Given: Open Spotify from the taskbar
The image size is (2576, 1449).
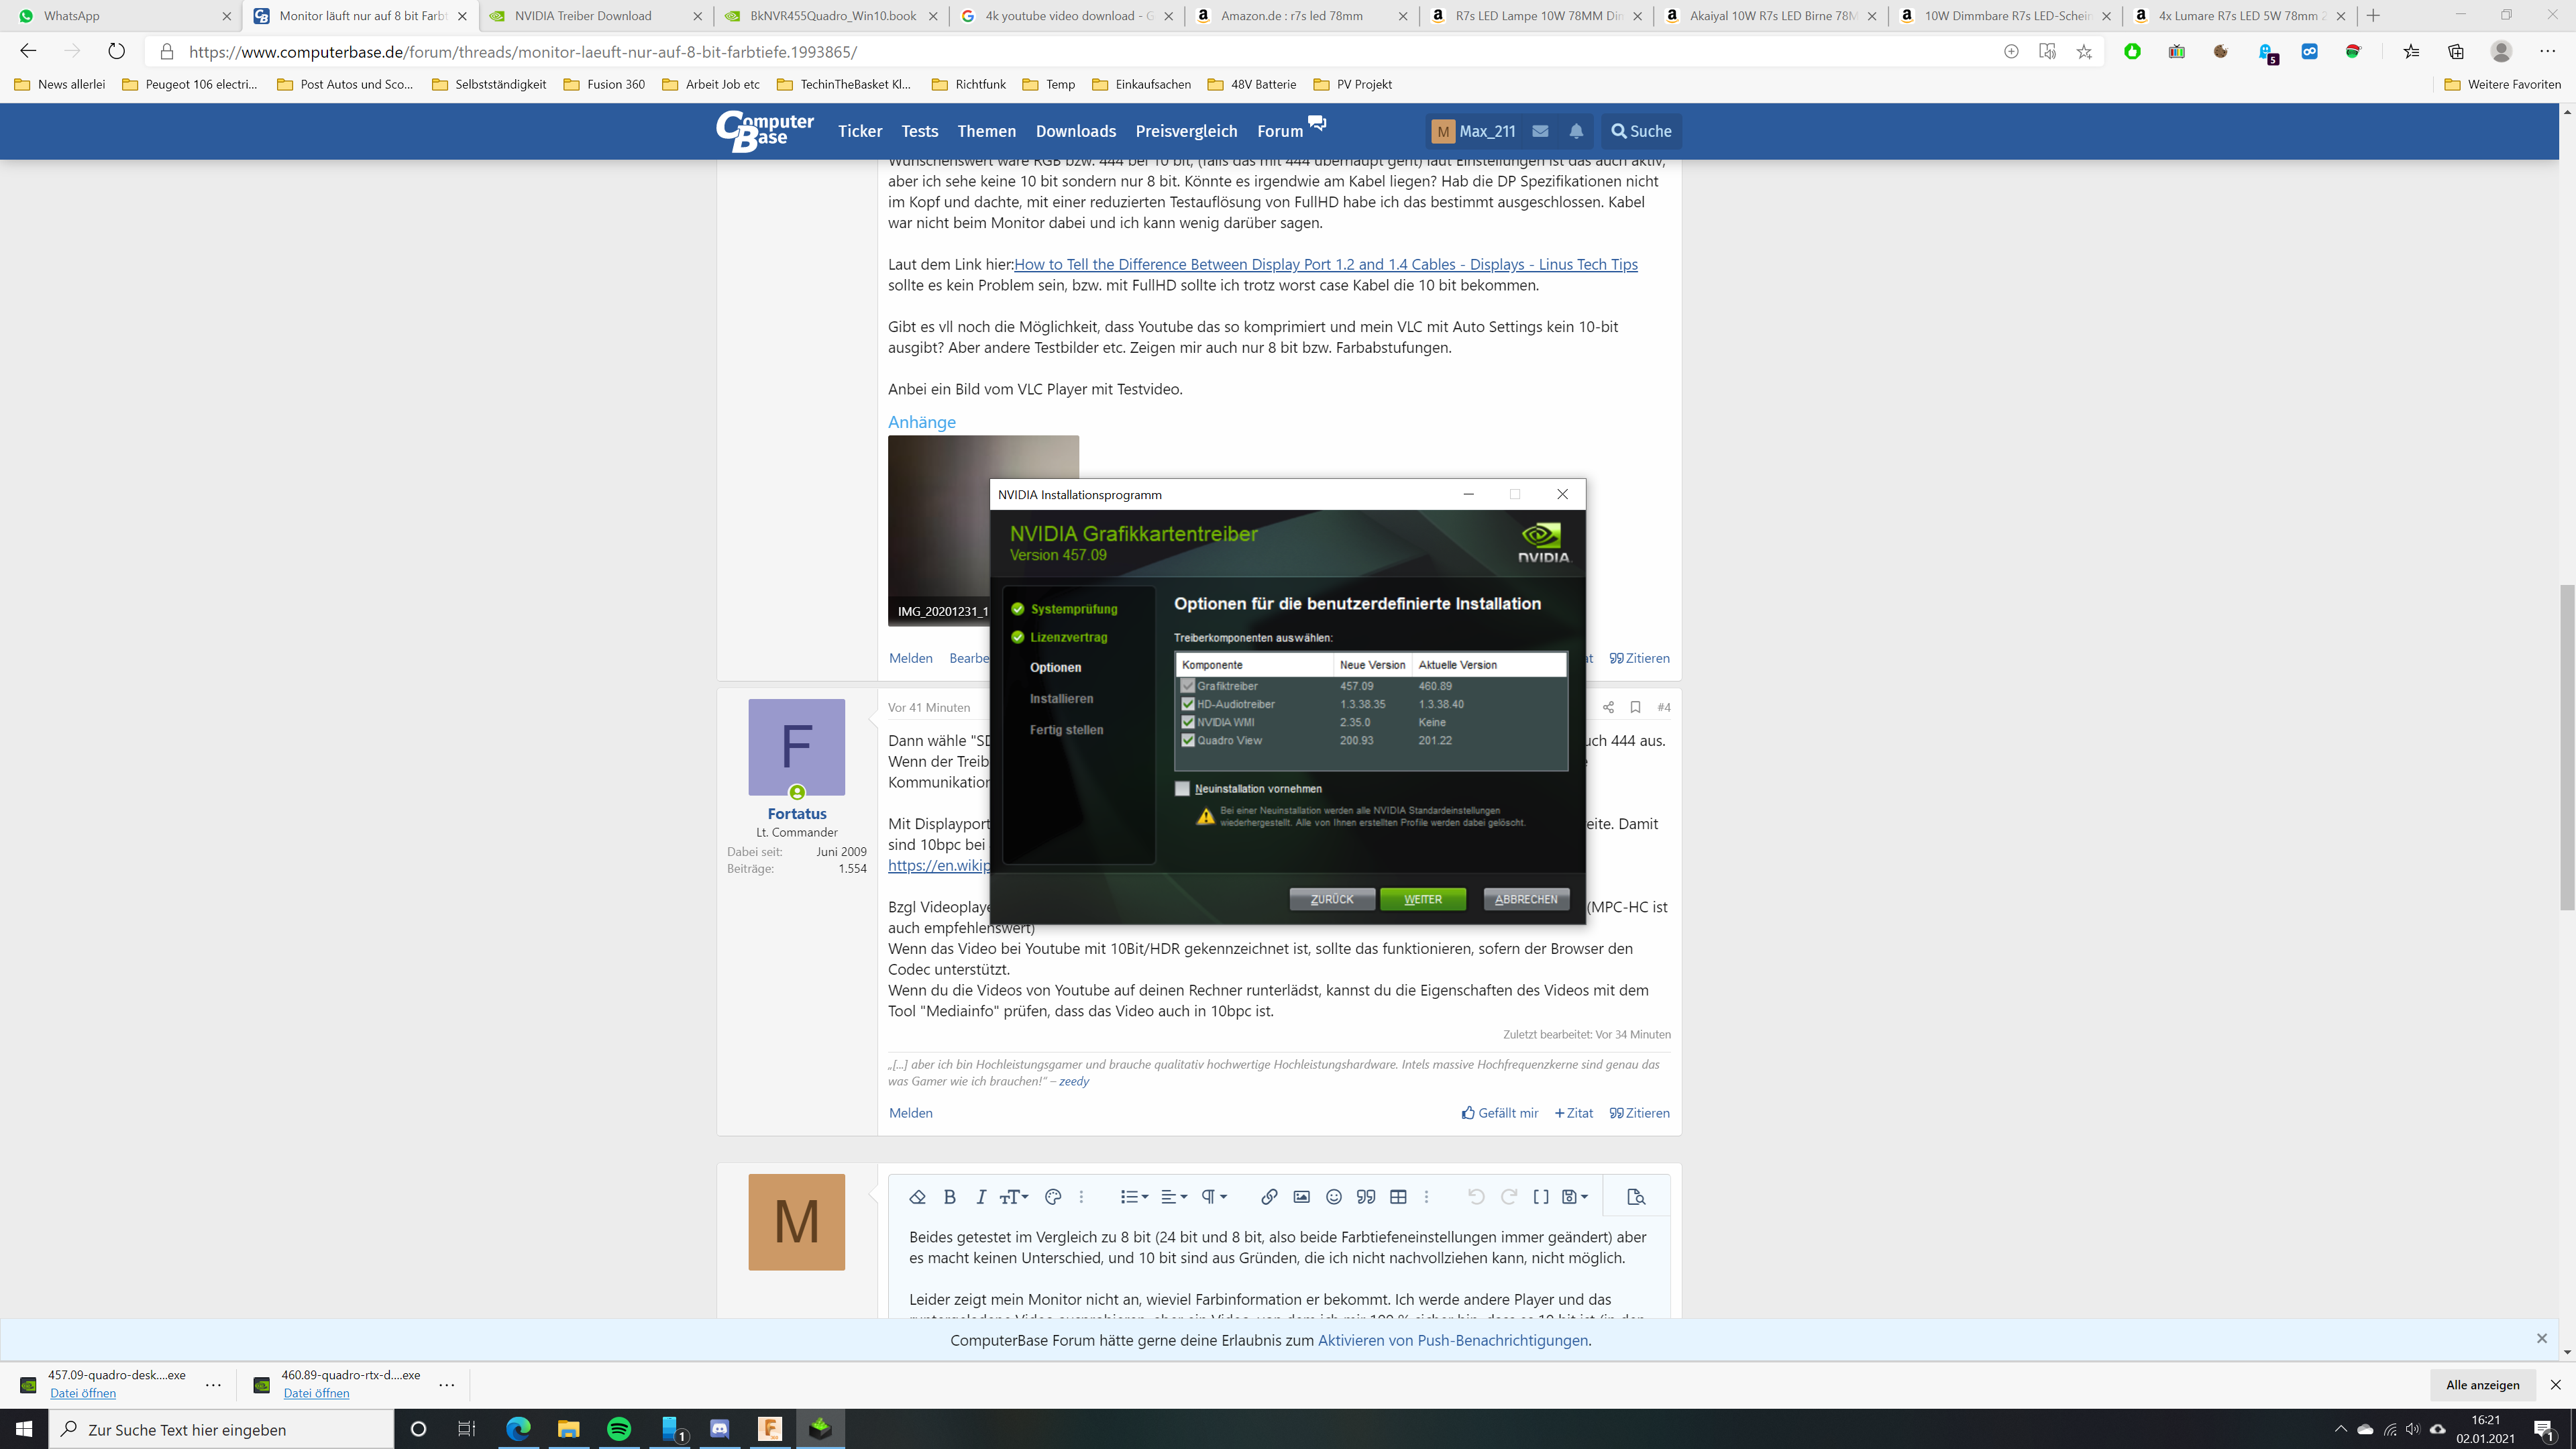Looking at the screenshot, I should 619,1429.
